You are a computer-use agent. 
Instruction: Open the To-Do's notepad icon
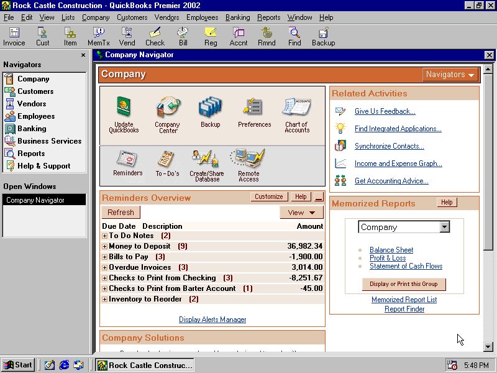click(x=167, y=163)
